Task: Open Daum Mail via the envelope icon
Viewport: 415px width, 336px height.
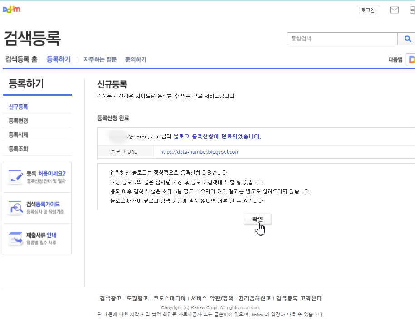Action: 394,10
